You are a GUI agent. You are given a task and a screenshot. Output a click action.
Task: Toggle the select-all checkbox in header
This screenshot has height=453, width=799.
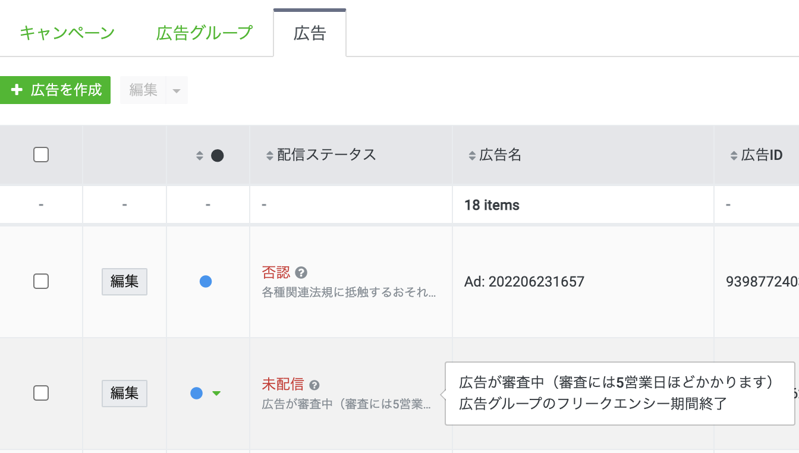[x=41, y=155]
